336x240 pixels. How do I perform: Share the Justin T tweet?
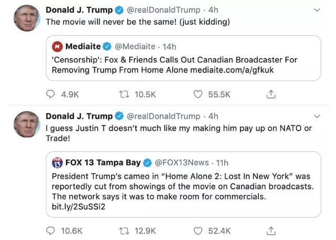tap(271, 231)
